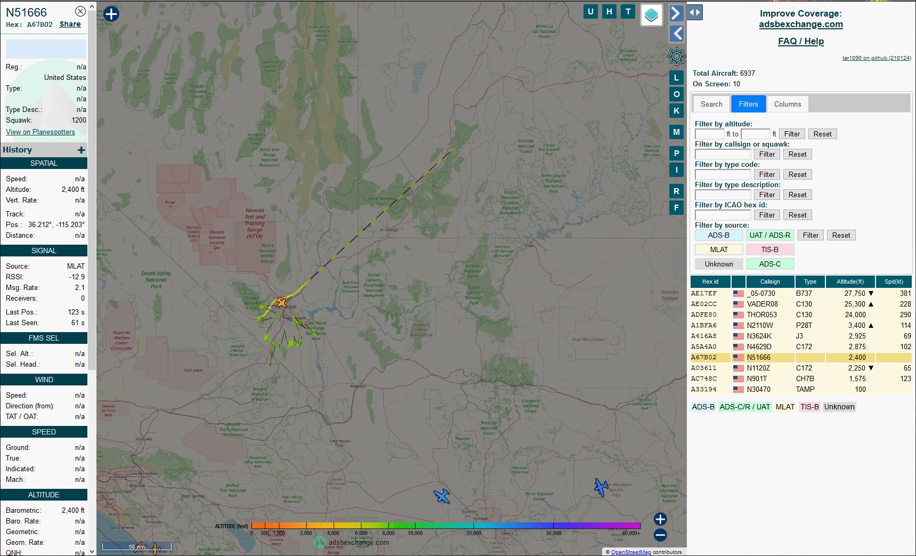Viewport: 916px width, 556px height.
Task: Select N901T row in aircraft table
Action: pyautogui.click(x=801, y=378)
